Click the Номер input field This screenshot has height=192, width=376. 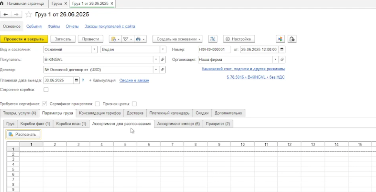214,49
